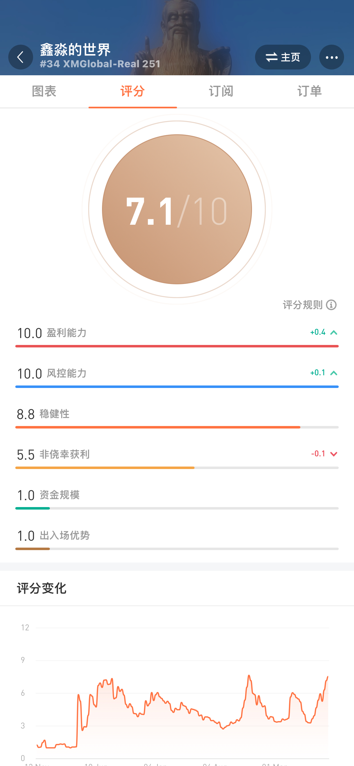The height and width of the screenshot is (766, 354).
Task: Tap the rating change chart peak line
Action: coord(249,676)
